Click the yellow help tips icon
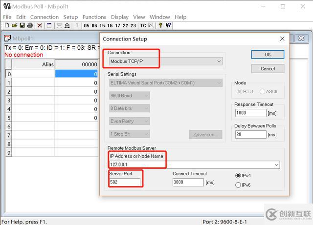 [160, 25]
